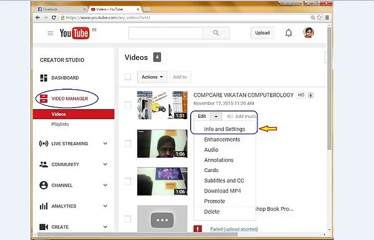Expand the Create section chevron
The width and height of the screenshot is (374, 240).
pyautogui.click(x=105, y=227)
